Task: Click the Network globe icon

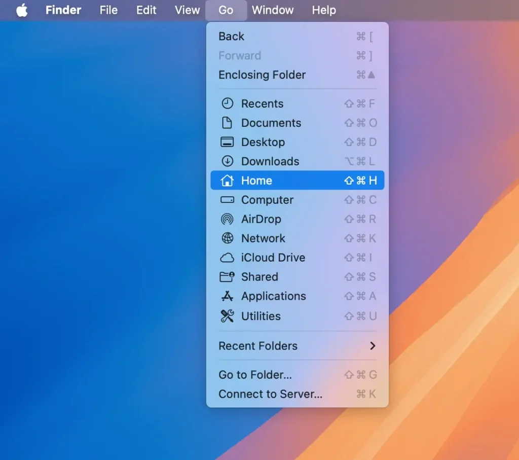Action: click(227, 238)
